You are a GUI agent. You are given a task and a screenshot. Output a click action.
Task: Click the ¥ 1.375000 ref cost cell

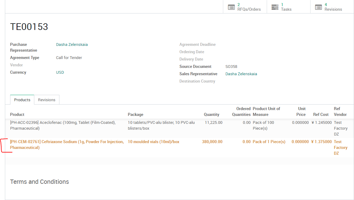pyautogui.click(x=322, y=142)
